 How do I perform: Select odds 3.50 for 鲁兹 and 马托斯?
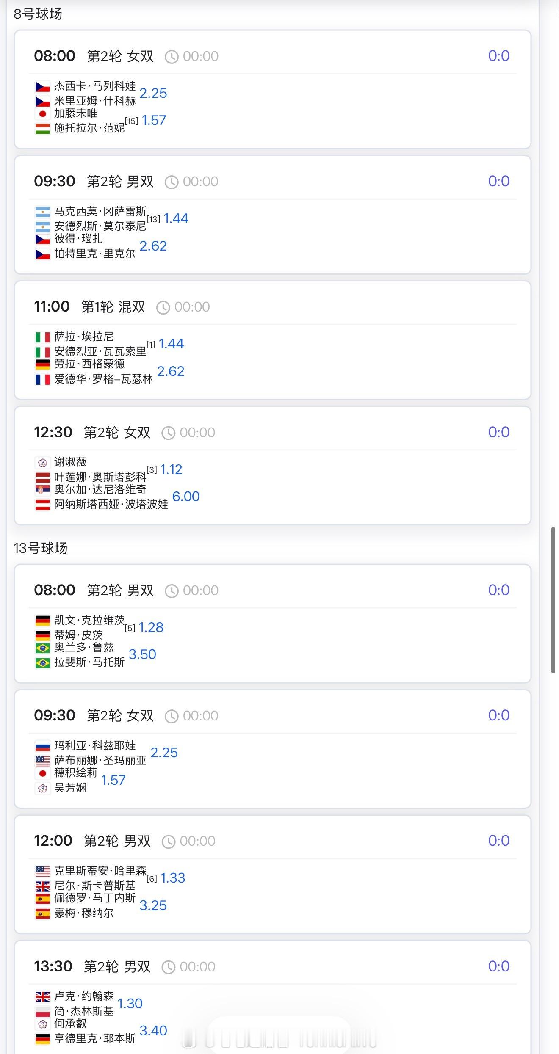coord(142,654)
